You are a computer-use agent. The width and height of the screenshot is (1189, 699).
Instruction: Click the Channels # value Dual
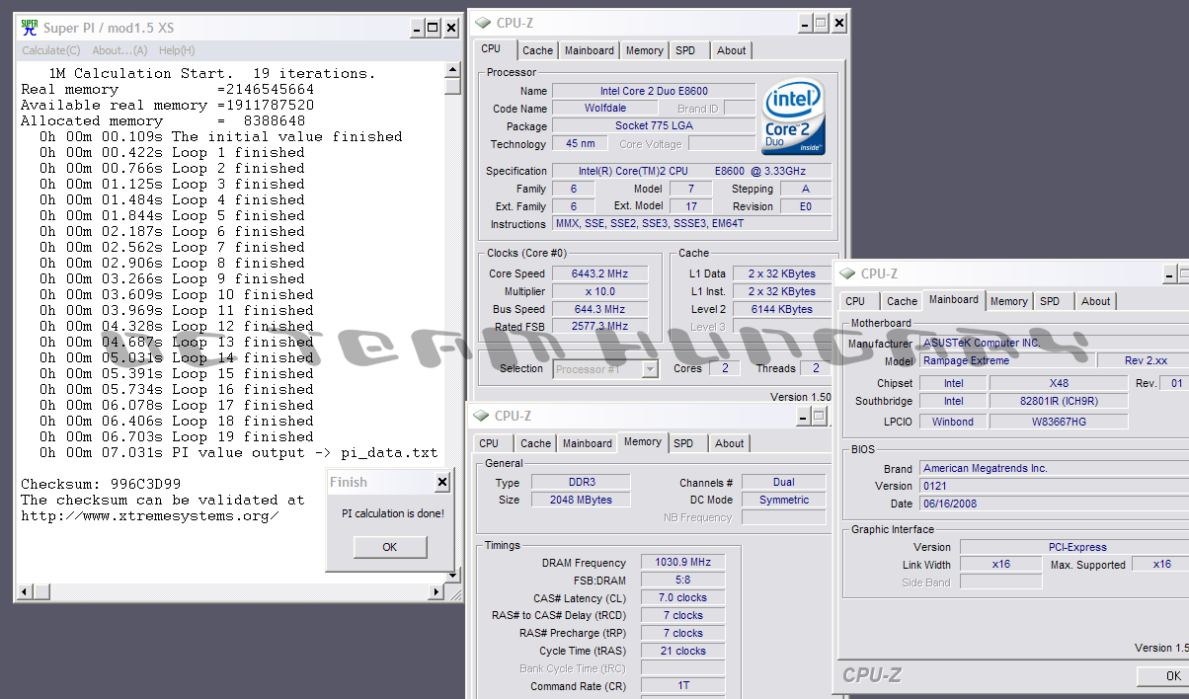pos(784,483)
